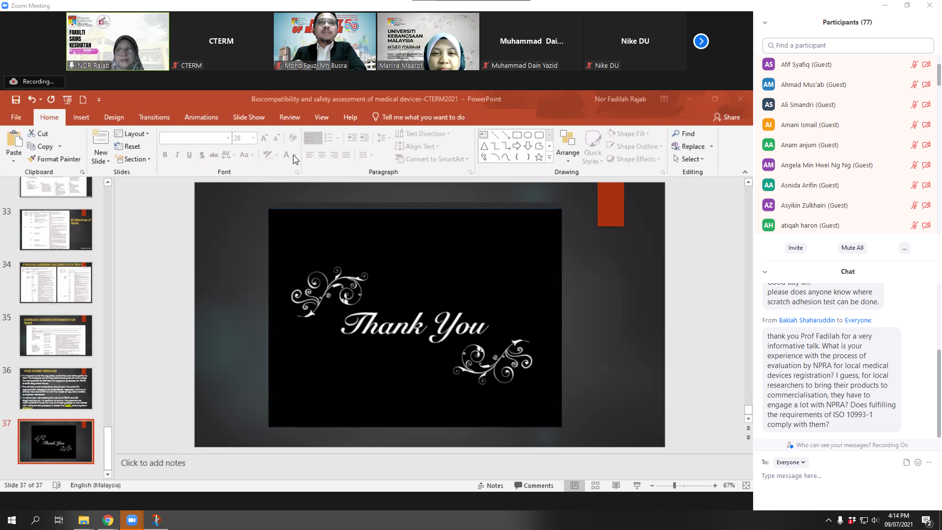Click the Save icon in PowerPoint toolbar
The image size is (942, 530).
(16, 100)
